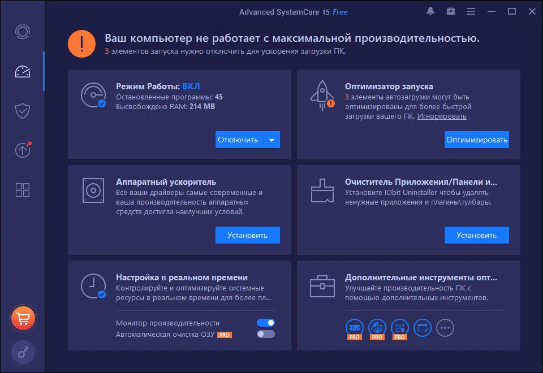Screen dimensions: 543x373
Task: Click the Остановленные программы: 45 text
Action: pos(169,97)
